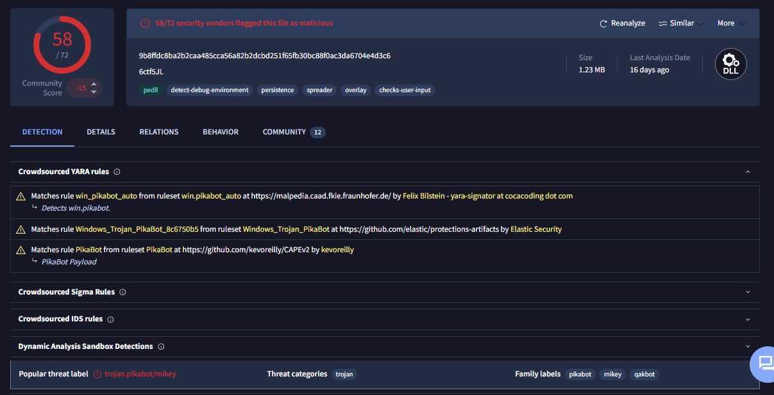Click warning icon next to win_pikabot_auto rule

click(x=21, y=196)
